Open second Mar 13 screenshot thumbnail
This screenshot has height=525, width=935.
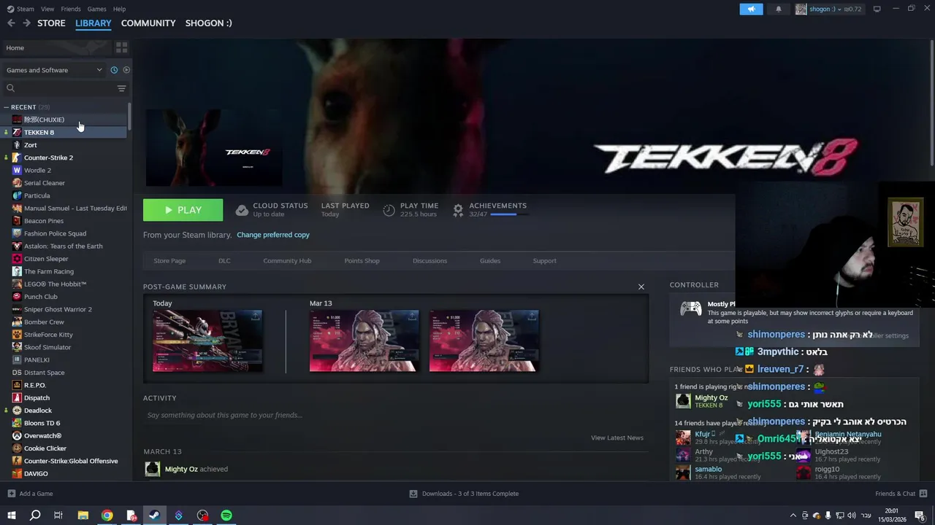click(x=484, y=341)
